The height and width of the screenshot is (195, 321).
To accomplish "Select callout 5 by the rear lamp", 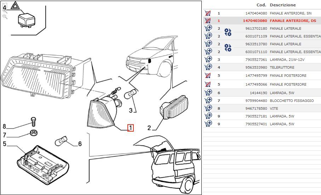I will [x=5, y=144].
